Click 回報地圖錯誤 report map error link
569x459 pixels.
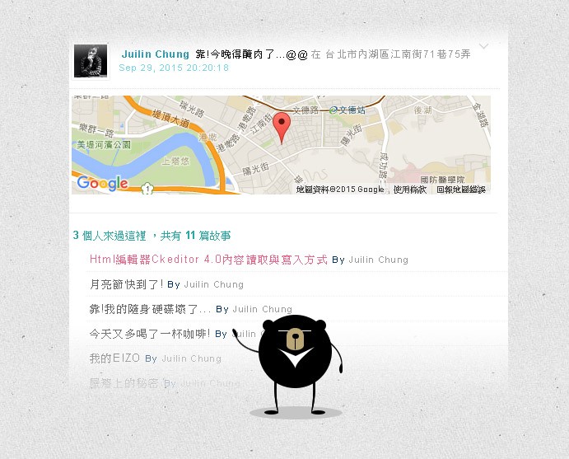coord(461,190)
